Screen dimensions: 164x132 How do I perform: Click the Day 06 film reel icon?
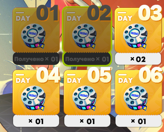point(136,98)
